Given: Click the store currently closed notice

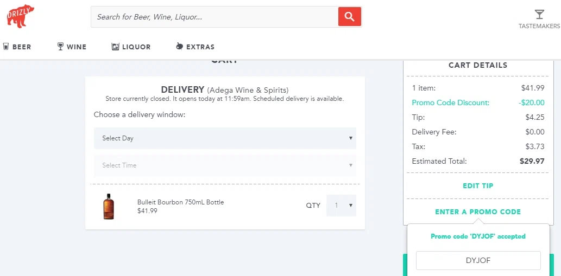Looking at the screenshot, I should coord(225,99).
